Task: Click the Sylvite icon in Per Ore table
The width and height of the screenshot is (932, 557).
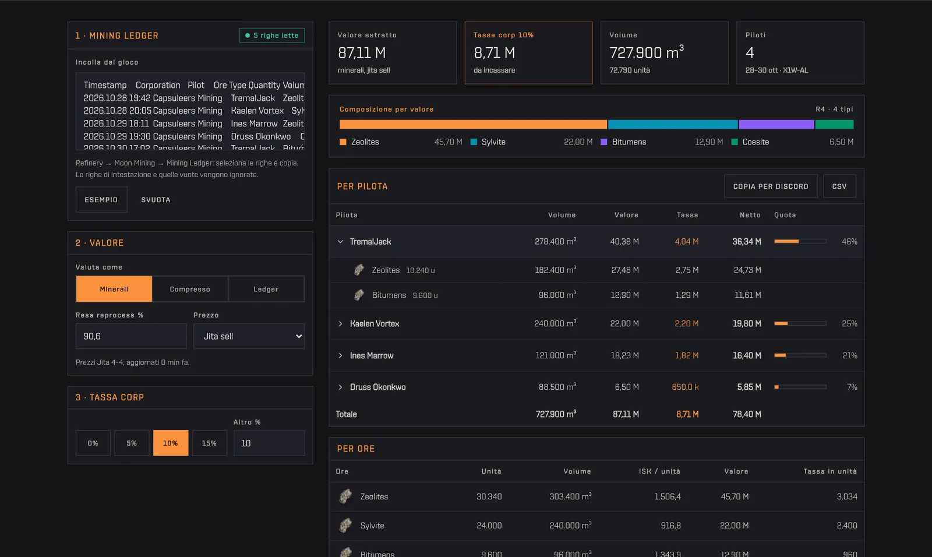Action: (345, 525)
